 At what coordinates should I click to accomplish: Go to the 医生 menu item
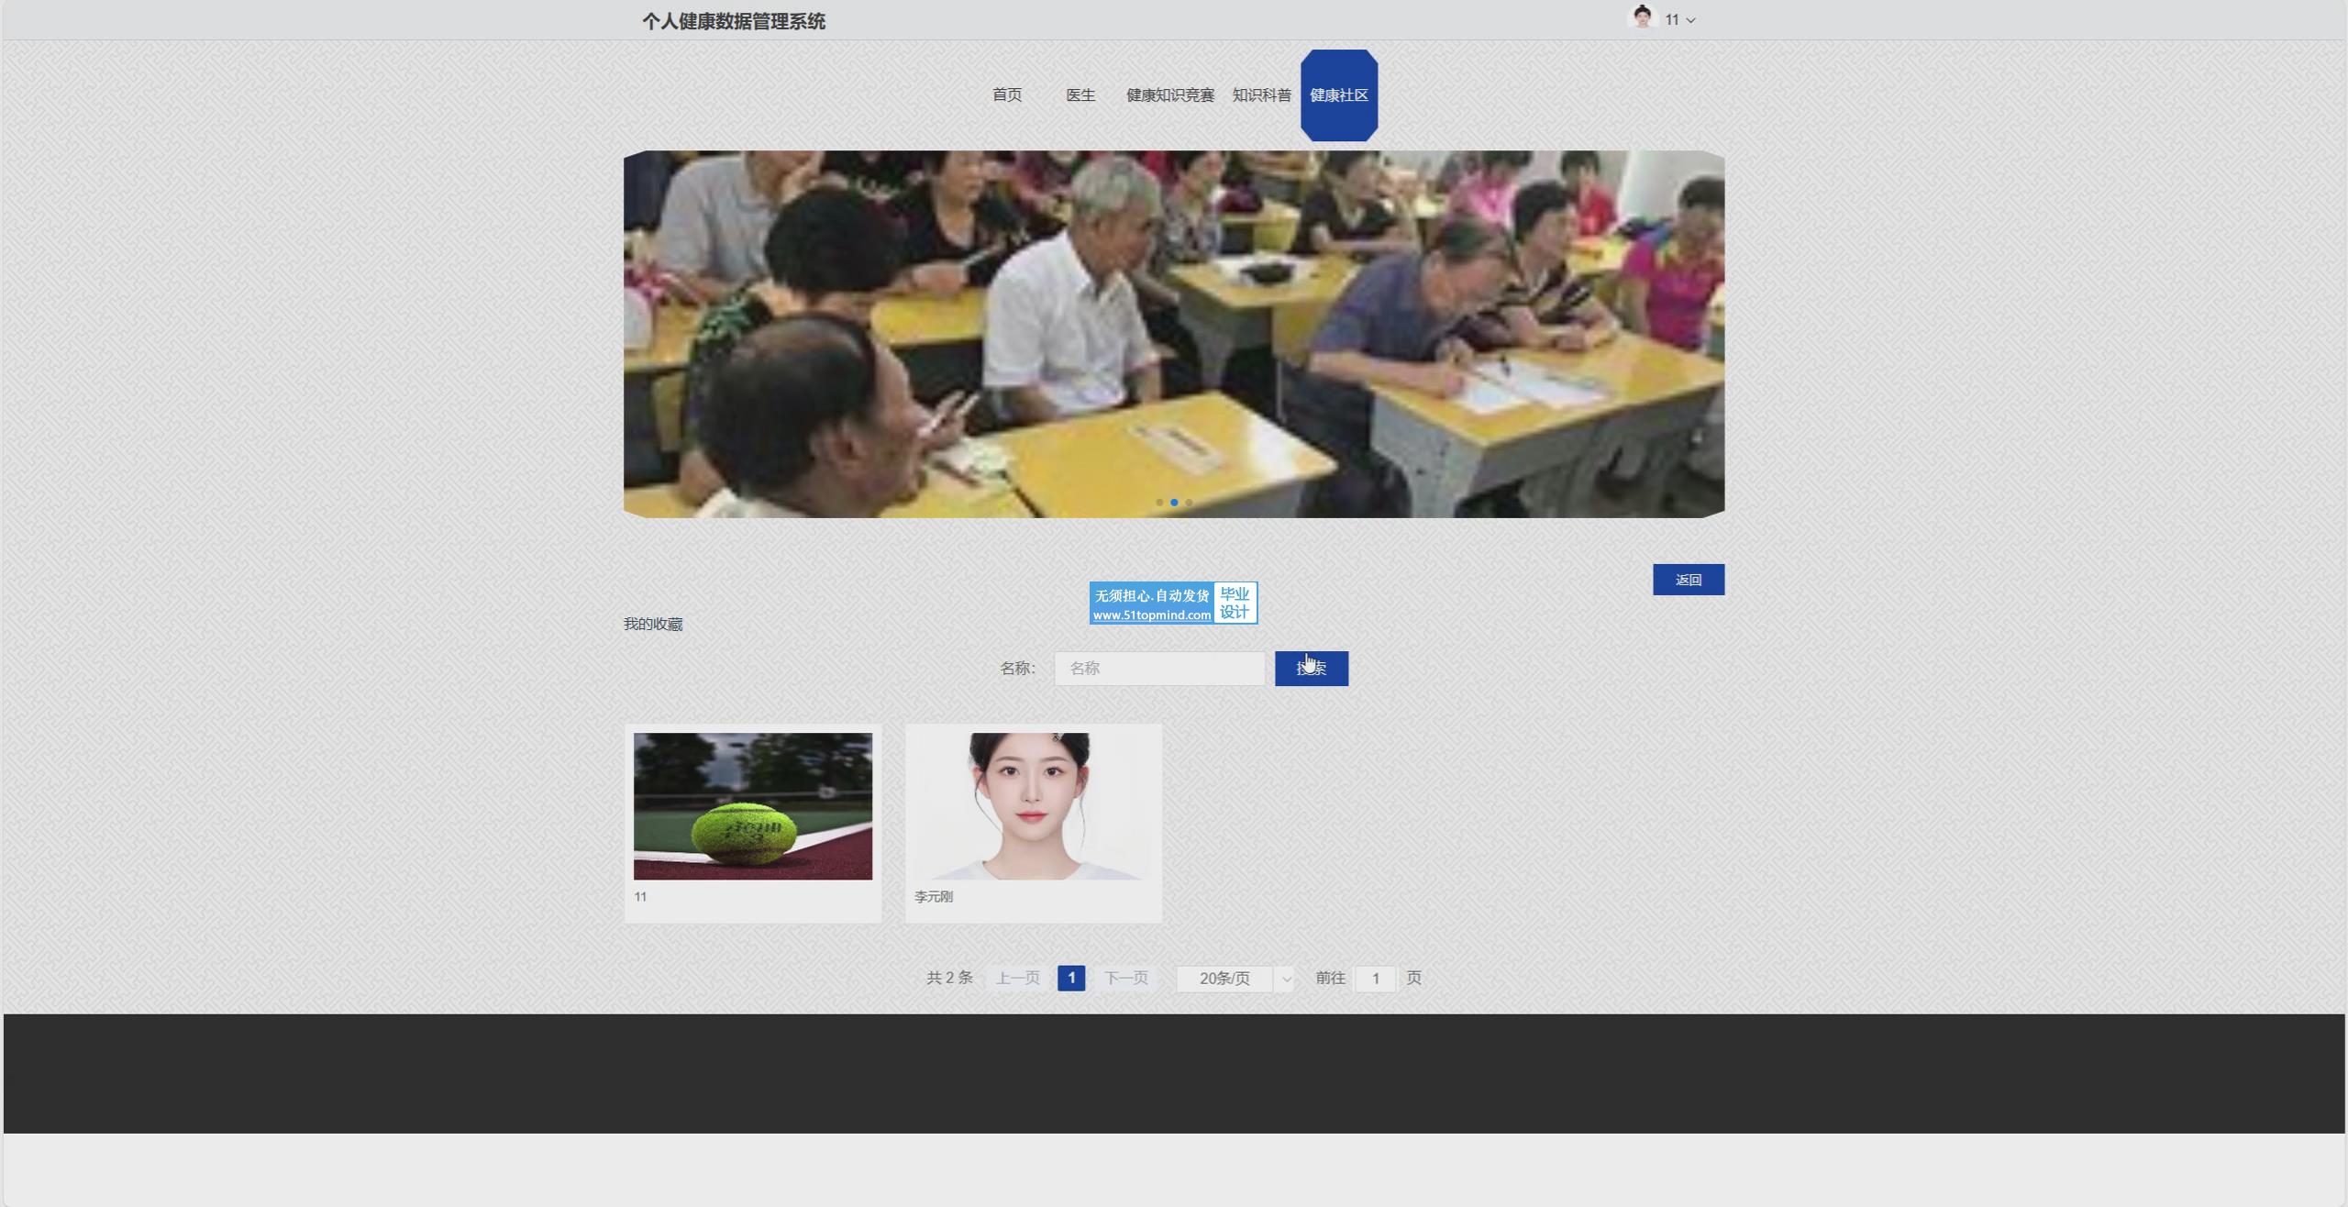point(1080,94)
